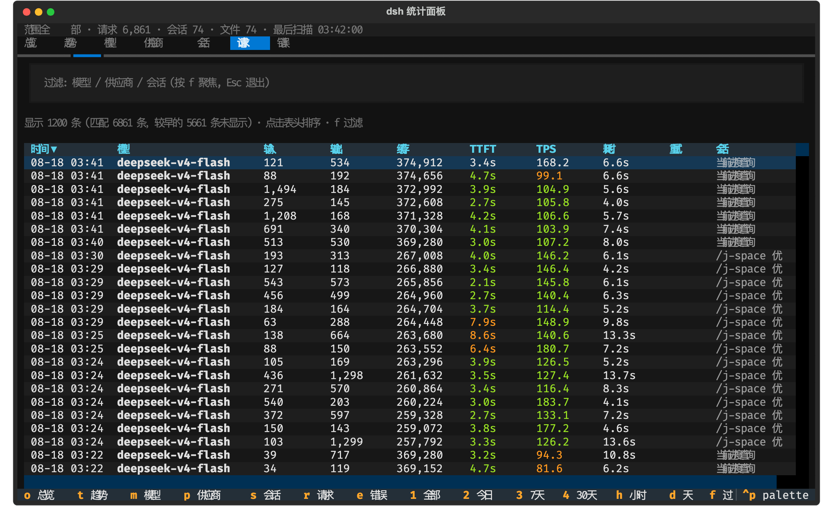833x506 pixels.
Task: Select the highlighted 请求 tab
Action: (250, 43)
